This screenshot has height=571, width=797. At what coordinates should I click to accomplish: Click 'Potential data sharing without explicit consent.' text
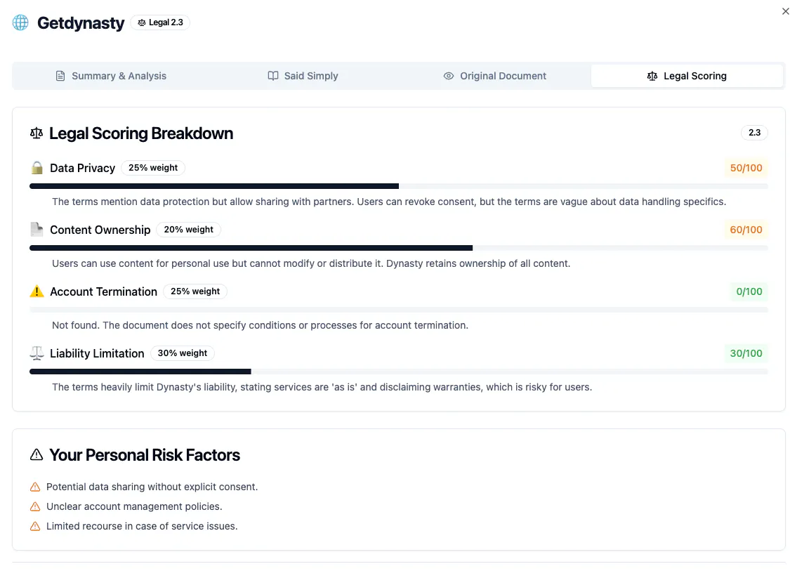(152, 487)
